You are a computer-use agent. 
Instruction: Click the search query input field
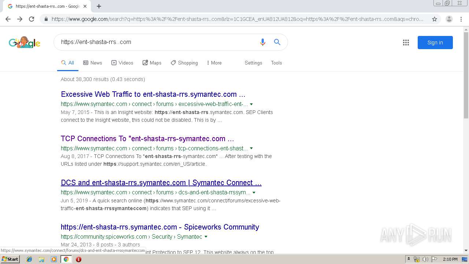[x=158, y=42]
